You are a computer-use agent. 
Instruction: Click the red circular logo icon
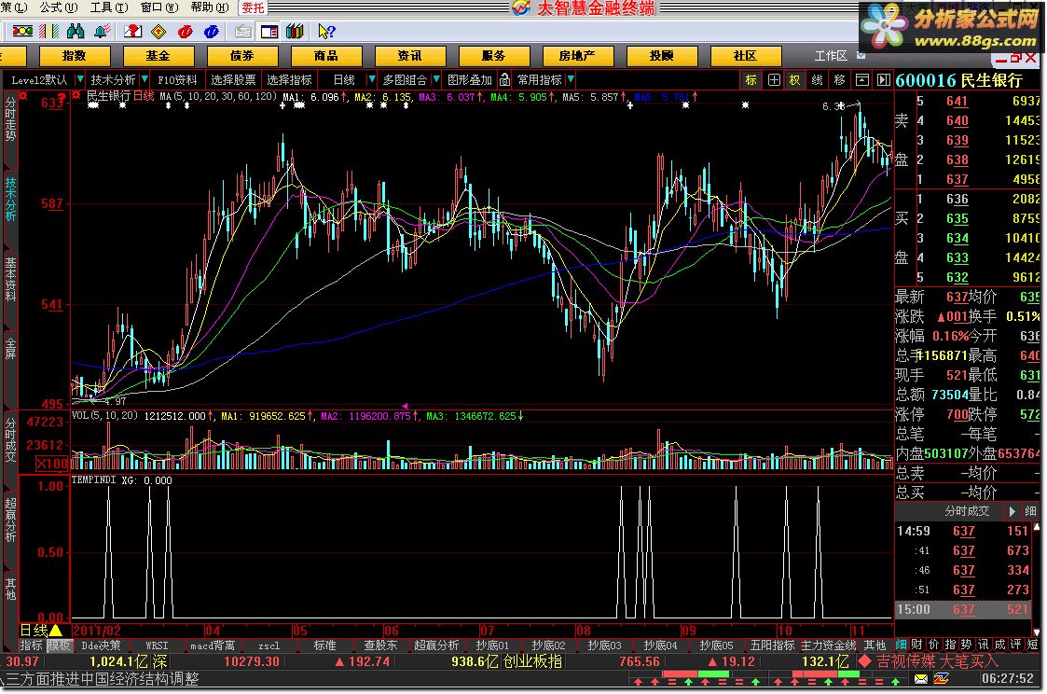pyautogui.click(x=185, y=31)
